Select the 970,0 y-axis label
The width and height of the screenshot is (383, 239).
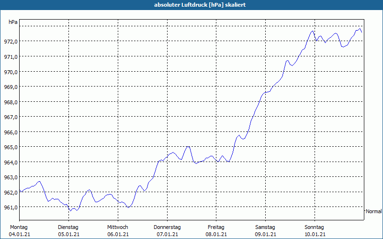click(11, 72)
